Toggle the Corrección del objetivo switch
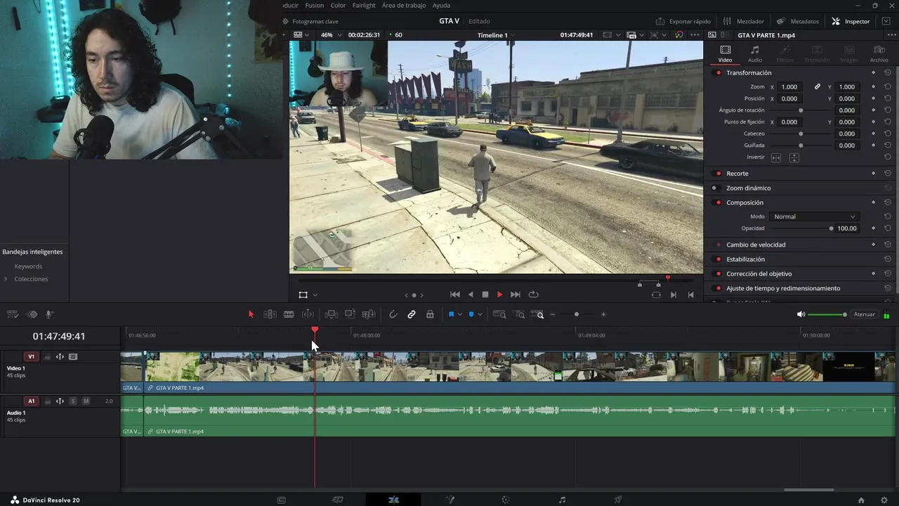The height and width of the screenshot is (506, 899). click(x=718, y=274)
